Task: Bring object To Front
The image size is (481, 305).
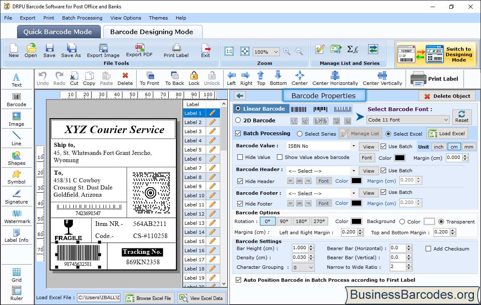Action: (150, 79)
